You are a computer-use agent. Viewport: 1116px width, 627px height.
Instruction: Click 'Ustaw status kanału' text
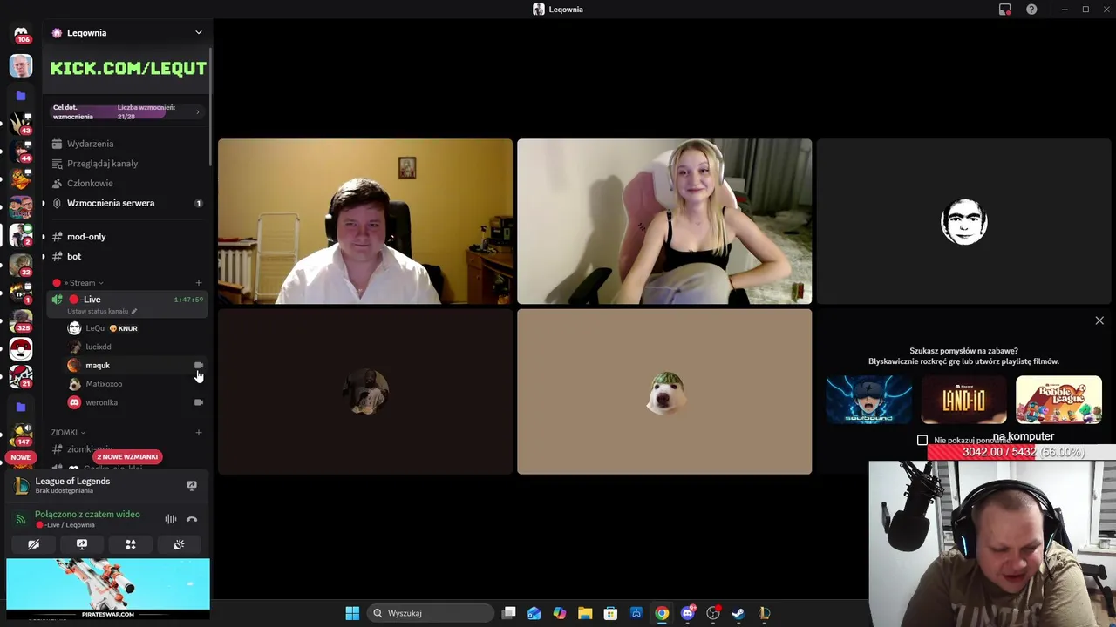pos(98,311)
